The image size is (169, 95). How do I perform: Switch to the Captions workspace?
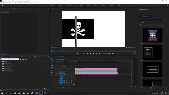(x=103, y=6)
